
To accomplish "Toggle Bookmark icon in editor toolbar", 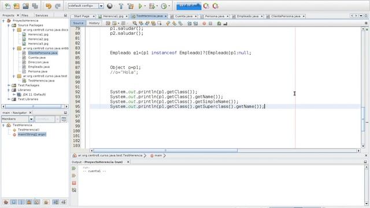I will [x=180, y=23].
